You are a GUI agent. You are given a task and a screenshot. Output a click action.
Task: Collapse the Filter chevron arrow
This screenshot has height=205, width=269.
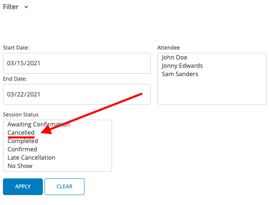tap(26, 7)
